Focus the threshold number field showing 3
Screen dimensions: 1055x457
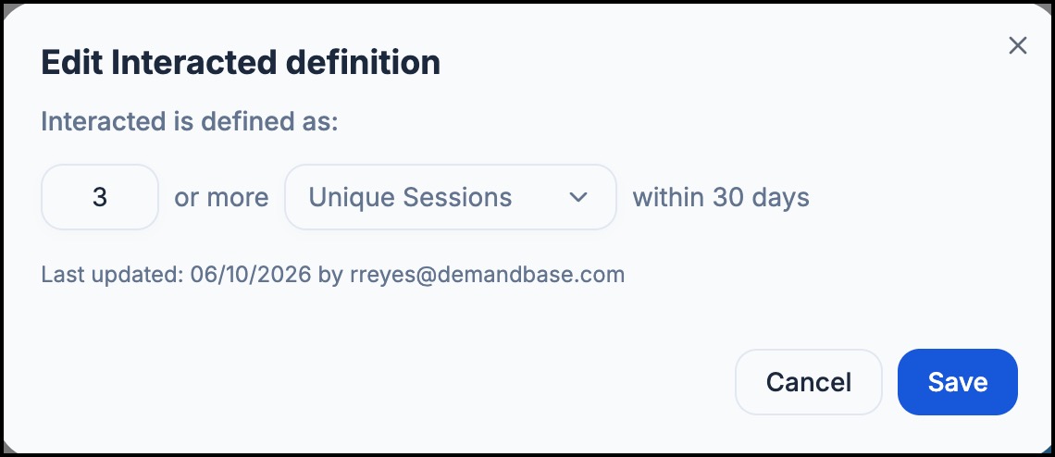(100, 197)
